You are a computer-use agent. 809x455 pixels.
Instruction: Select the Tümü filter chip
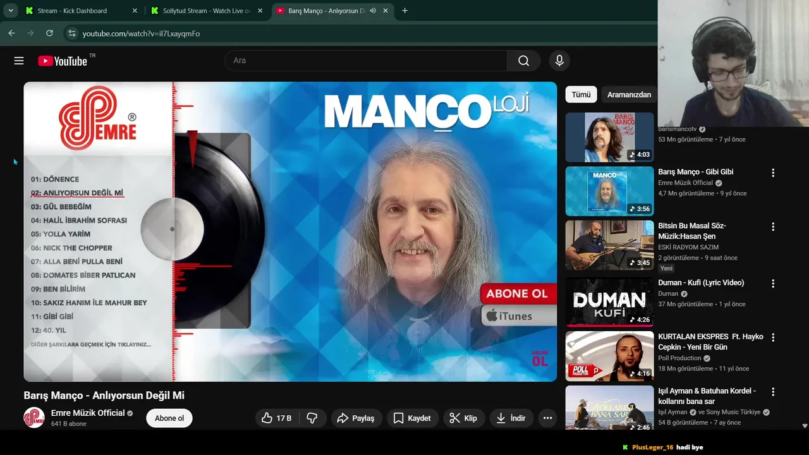(581, 95)
